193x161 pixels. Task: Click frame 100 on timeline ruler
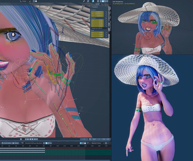(58, 146)
